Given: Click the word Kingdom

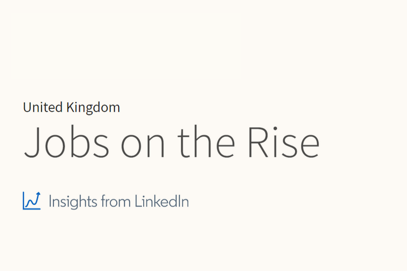Looking at the screenshot, I should pyautogui.click(x=93, y=107).
